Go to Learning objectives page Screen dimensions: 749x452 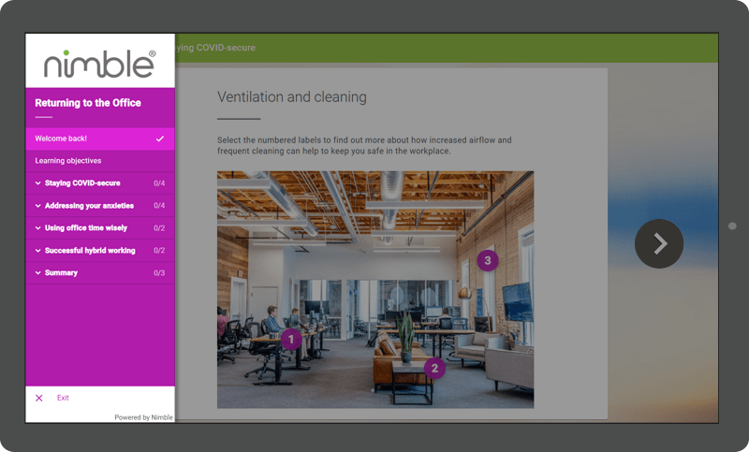(x=68, y=161)
